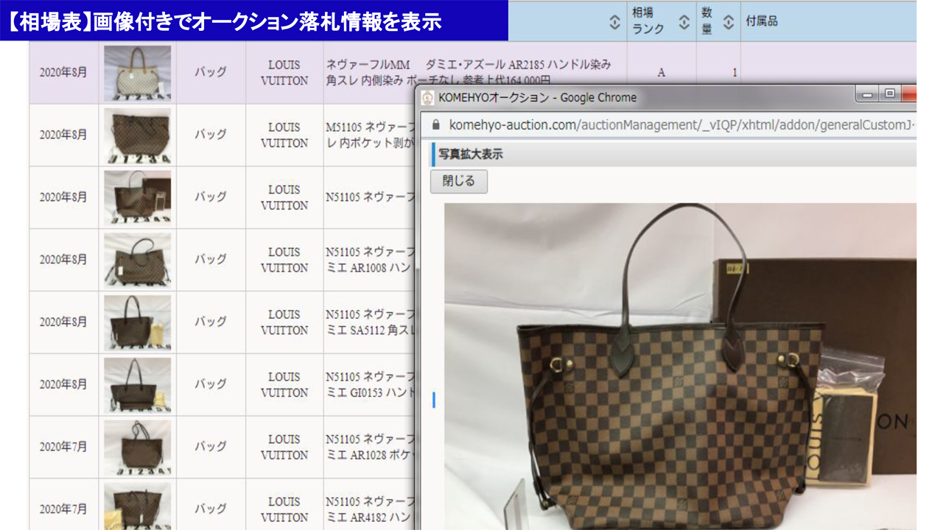The width and height of the screenshot is (943, 530).
Task: Click 2020年7月 in the AR1028 row
Action: pyautogui.click(x=63, y=447)
